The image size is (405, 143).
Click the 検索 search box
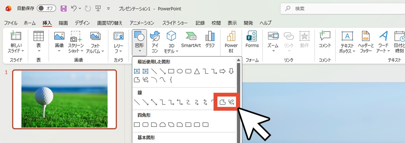pyautogui.click(x=343, y=9)
